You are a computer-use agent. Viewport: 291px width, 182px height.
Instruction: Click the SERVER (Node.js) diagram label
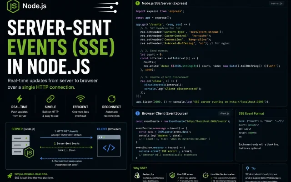23,129
